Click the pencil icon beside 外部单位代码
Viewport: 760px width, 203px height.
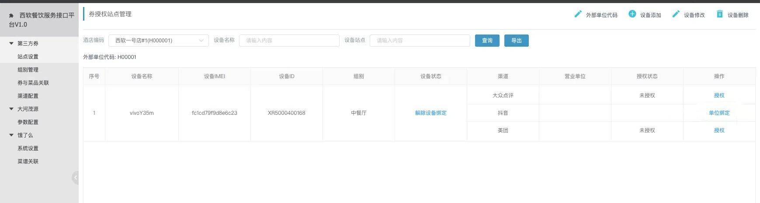(578, 14)
